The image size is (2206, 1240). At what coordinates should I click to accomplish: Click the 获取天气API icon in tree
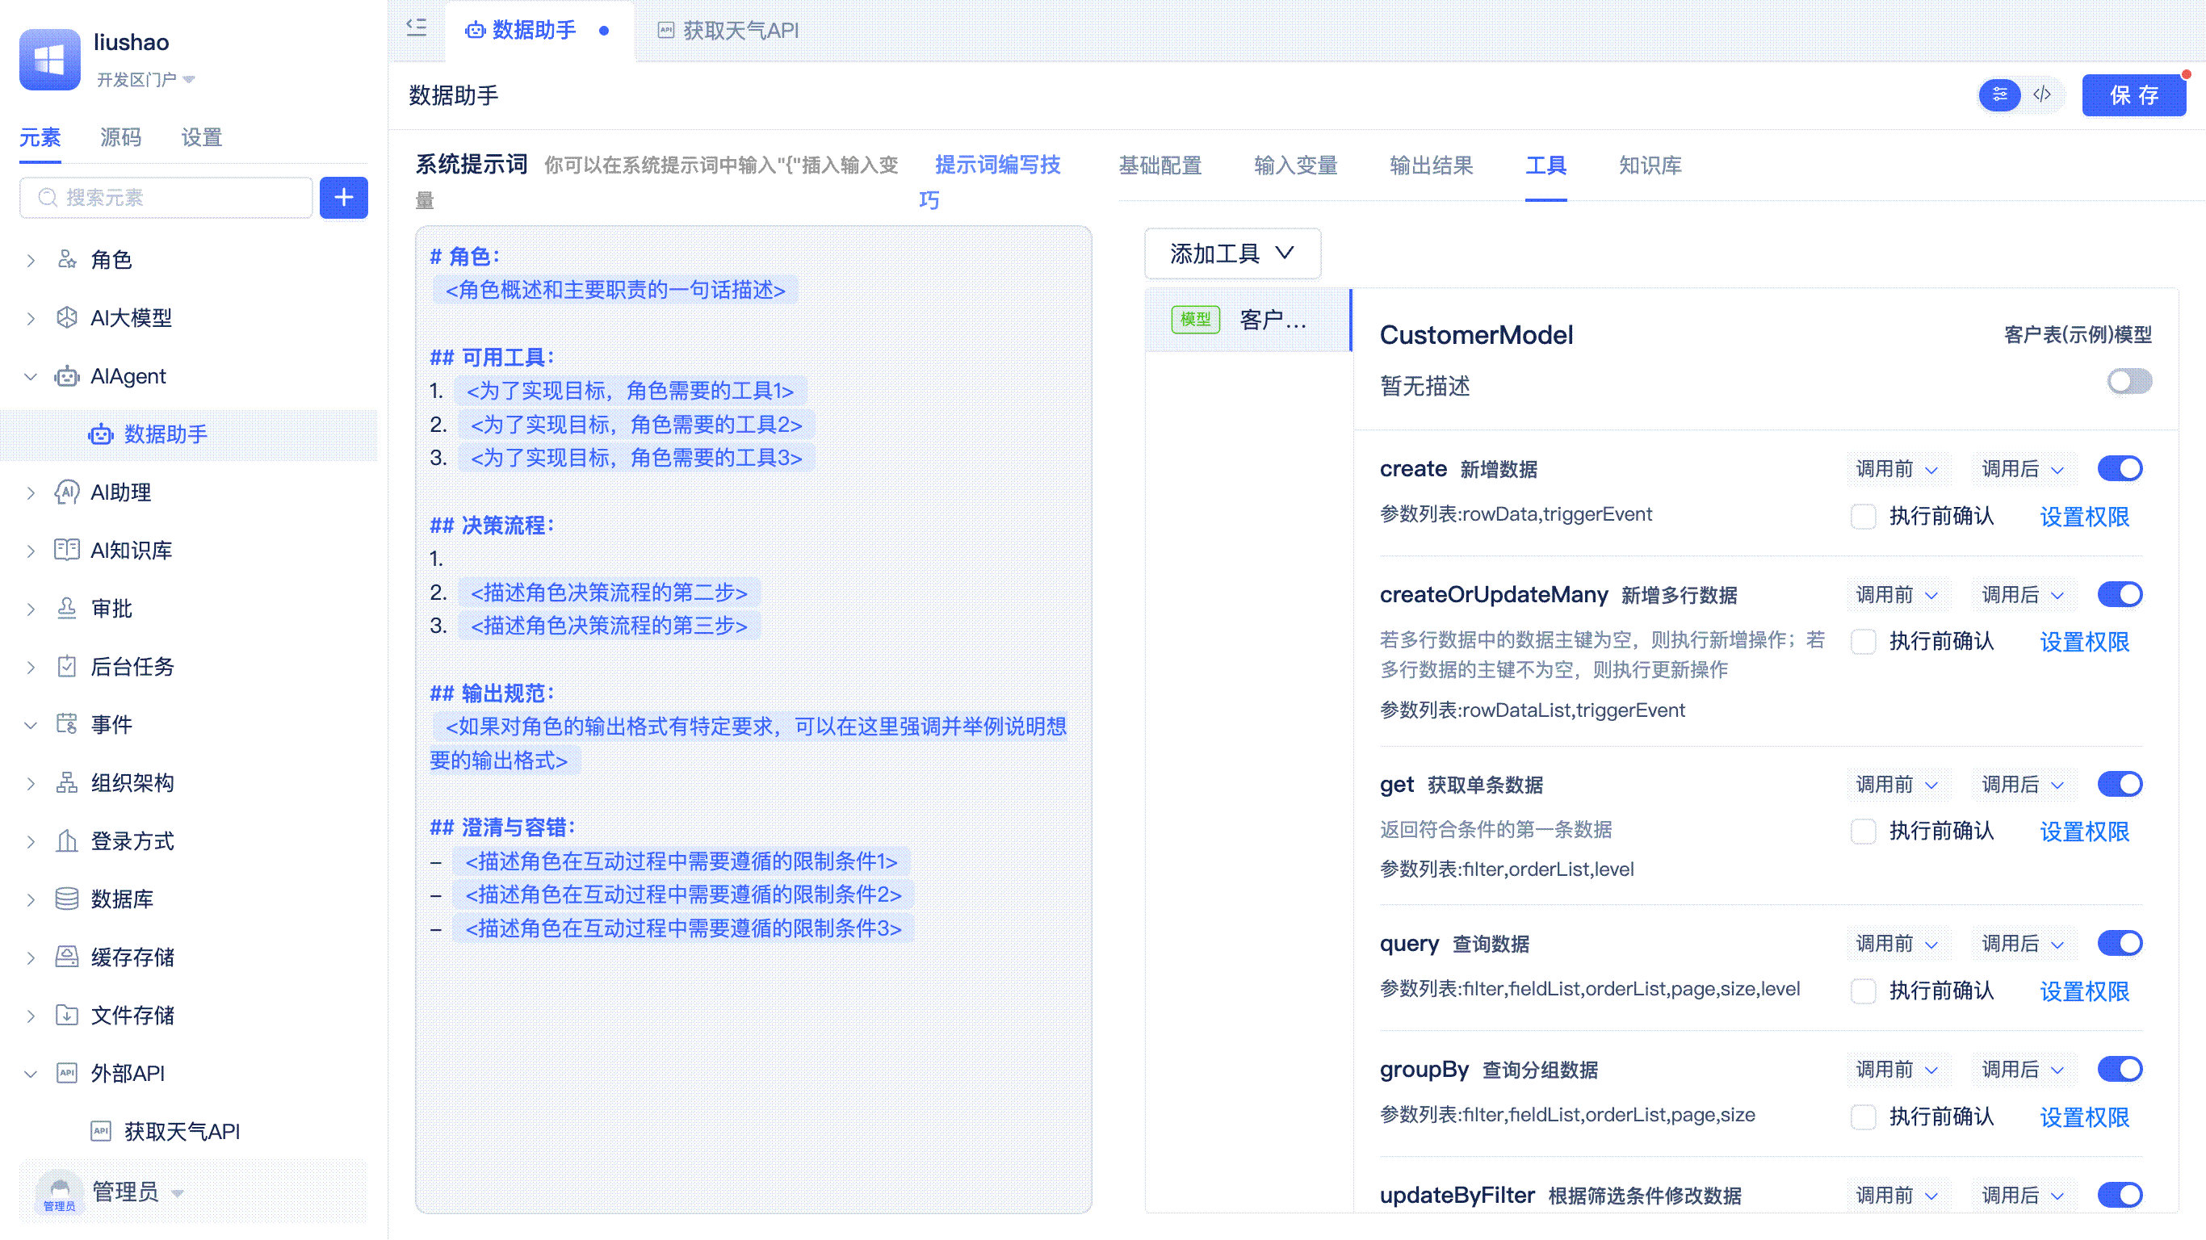(x=101, y=1131)
